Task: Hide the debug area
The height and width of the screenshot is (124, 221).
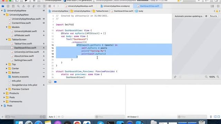Action: (50, 82)
